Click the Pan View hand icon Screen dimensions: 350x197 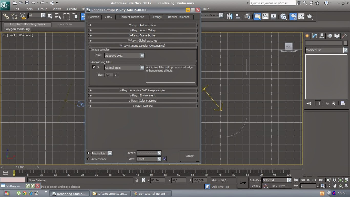(x=335, y=186)
